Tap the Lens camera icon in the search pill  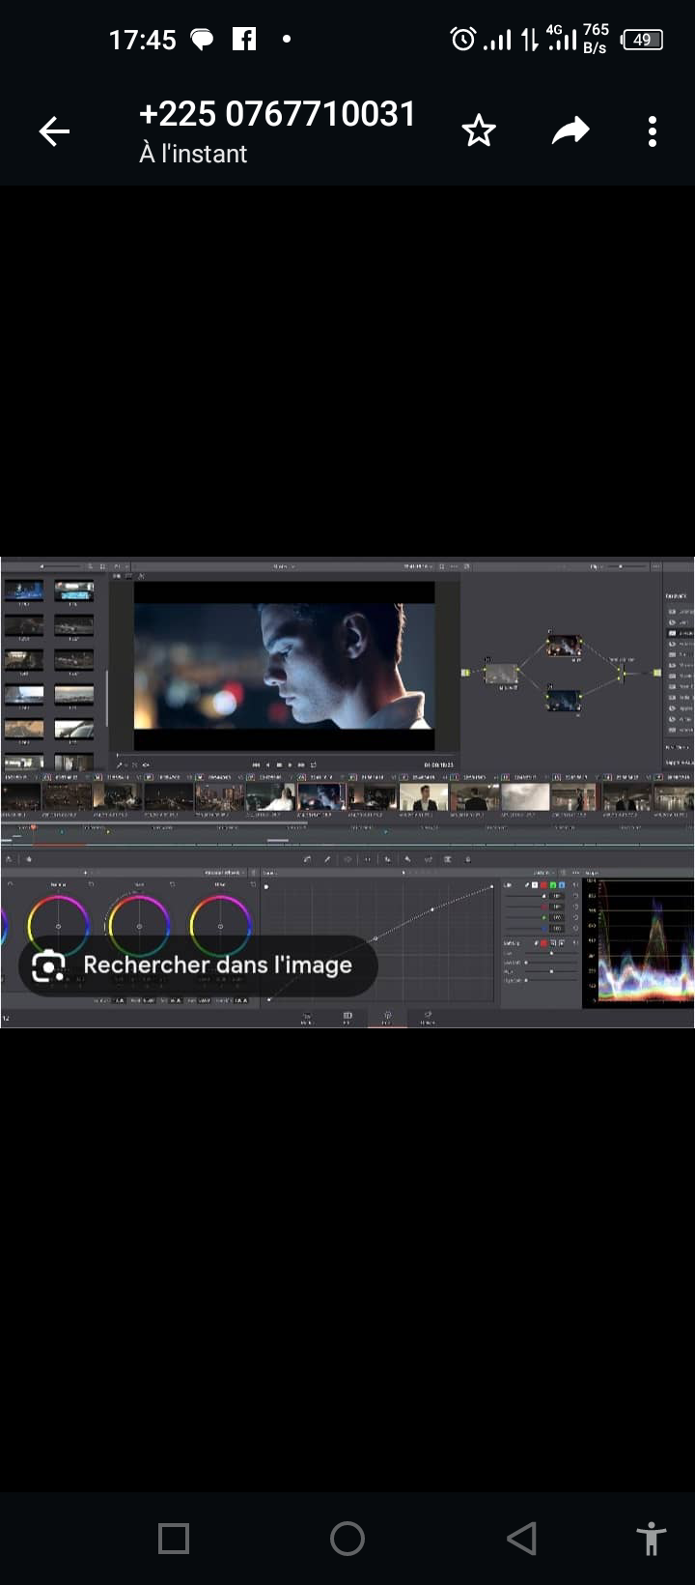(x=48, y=965)
